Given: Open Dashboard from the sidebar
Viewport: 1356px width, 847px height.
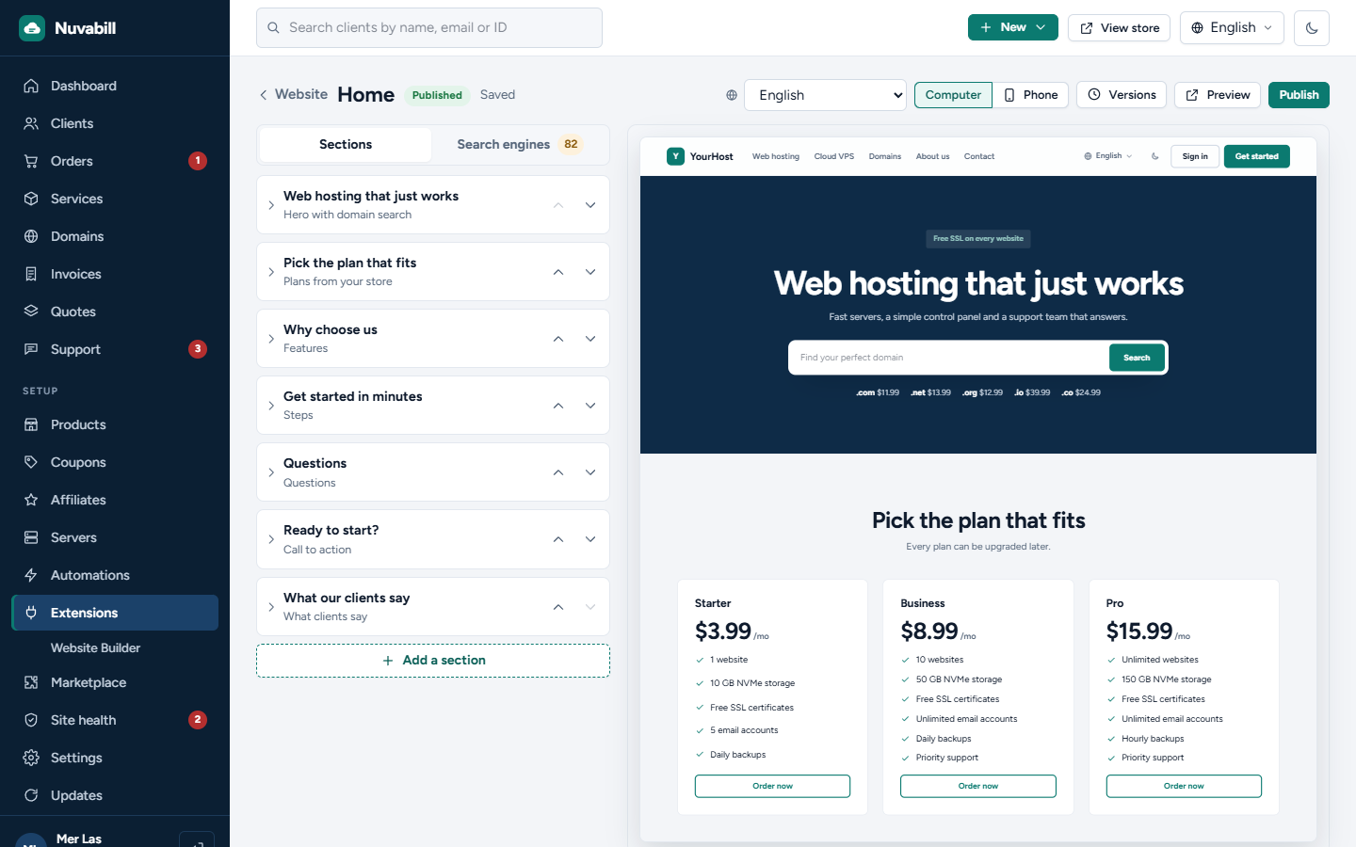Looking at the screenshot, I should tap(115, 86).
